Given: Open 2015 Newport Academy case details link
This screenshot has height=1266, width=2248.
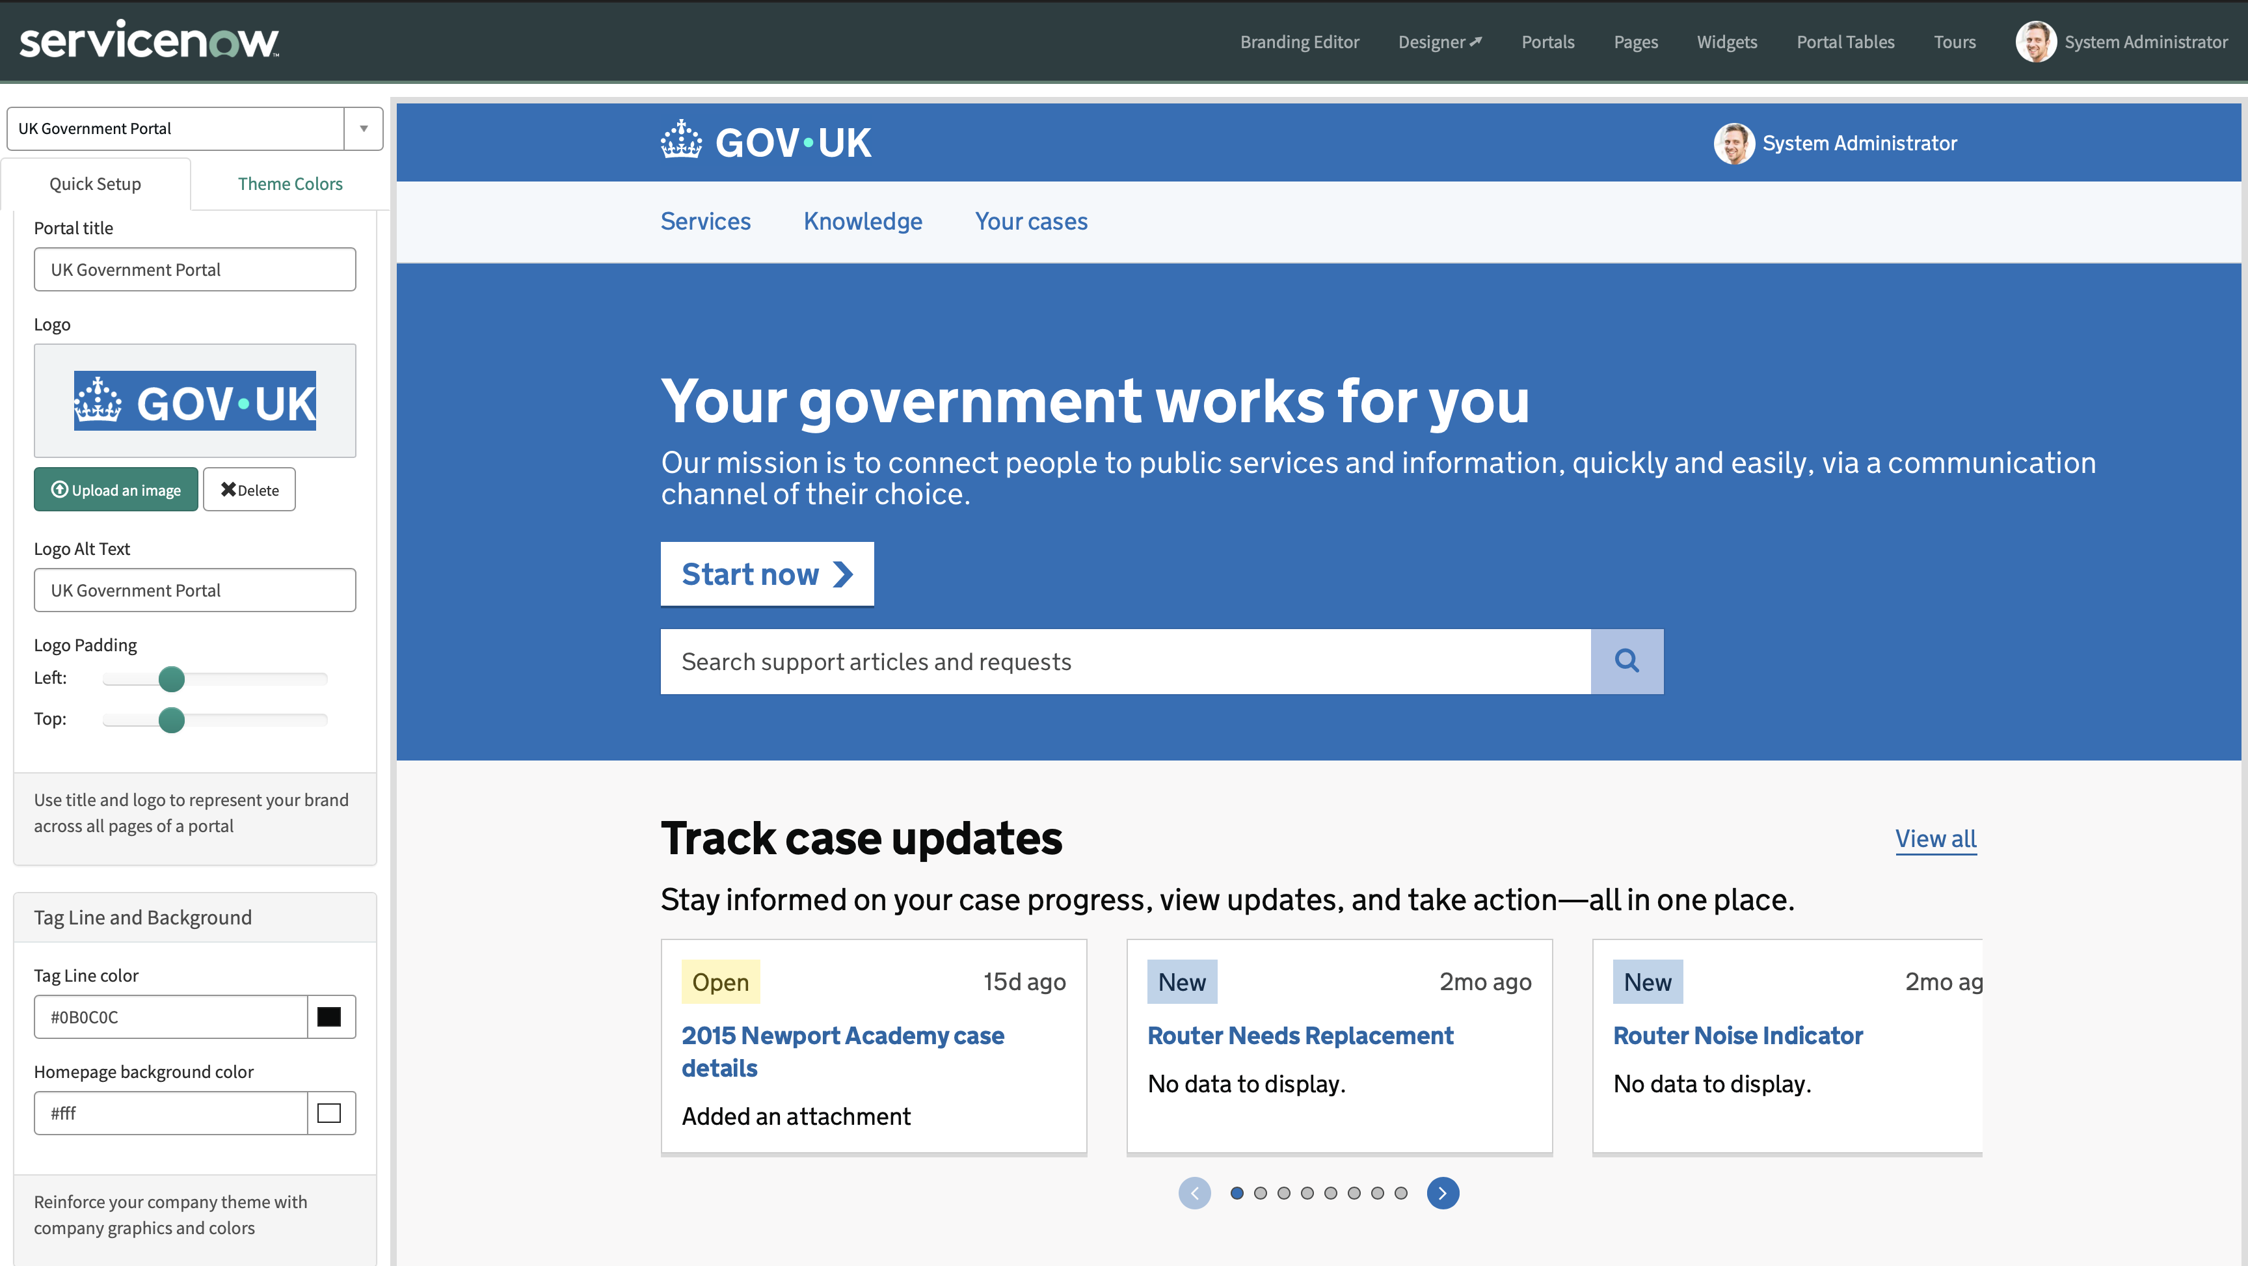Looking at the screenshot, I should pyautogui.click(x=842, y=1051).
